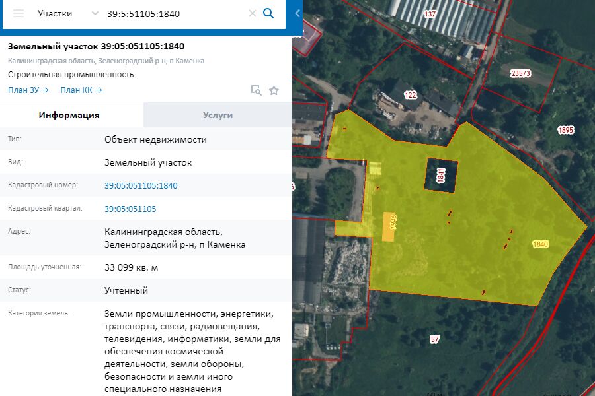Select parcel 137 with greenhouses
The height and width of the screenshot is (396, 595).
tap(430, 14)
